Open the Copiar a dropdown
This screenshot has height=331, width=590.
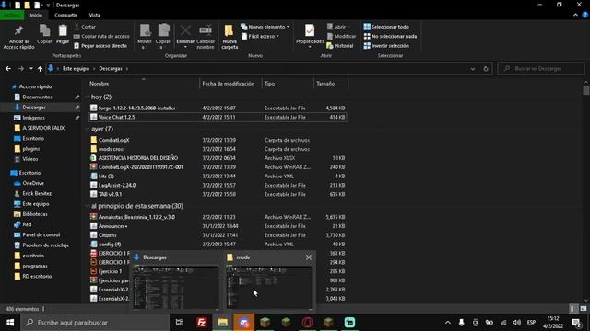[163, 37]
